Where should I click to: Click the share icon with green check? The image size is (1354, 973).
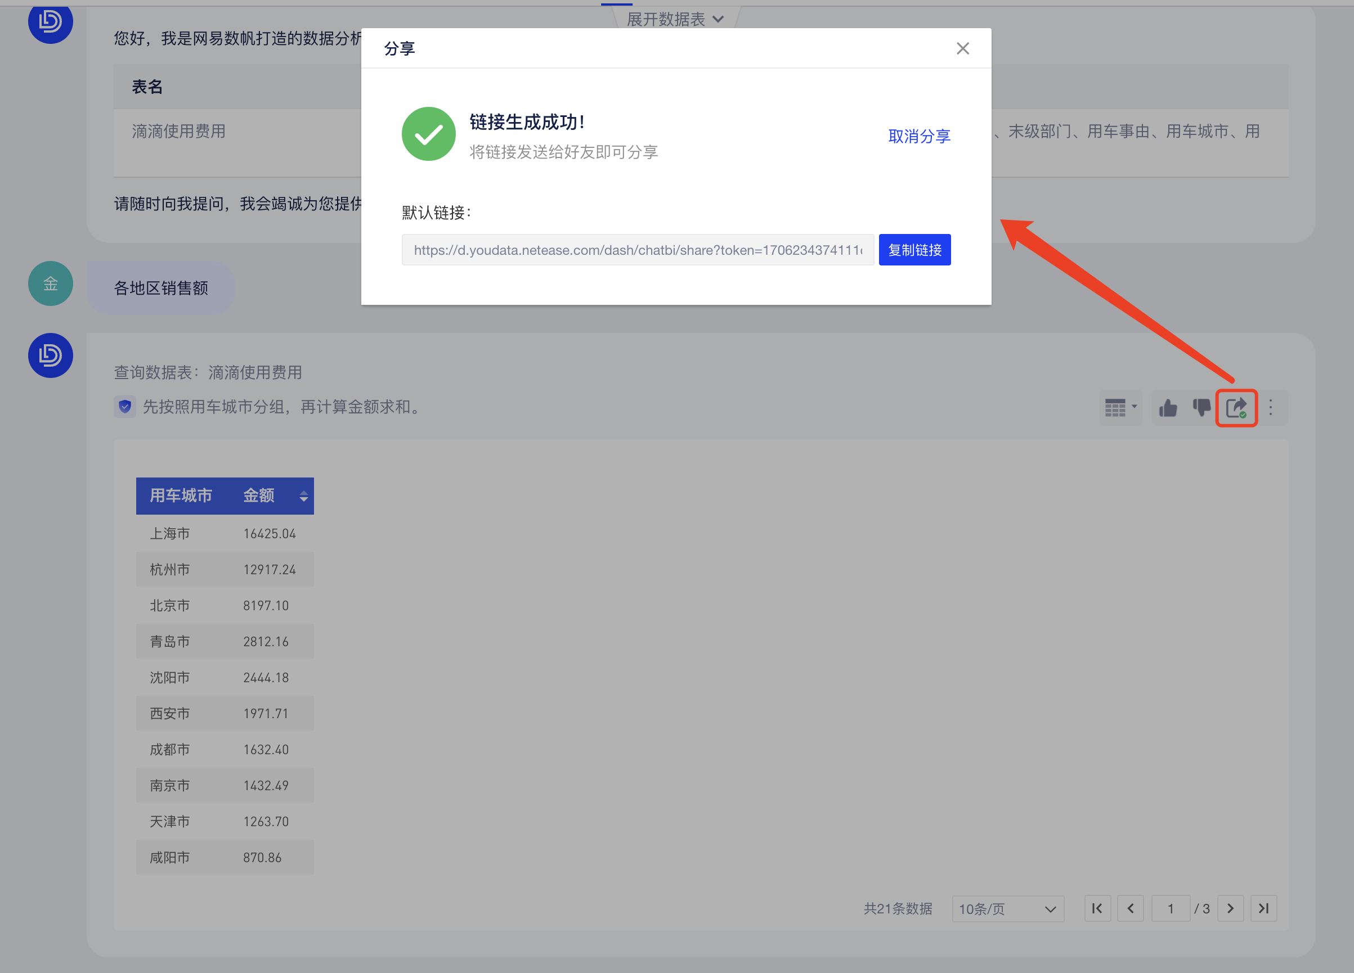(1236, 408)
